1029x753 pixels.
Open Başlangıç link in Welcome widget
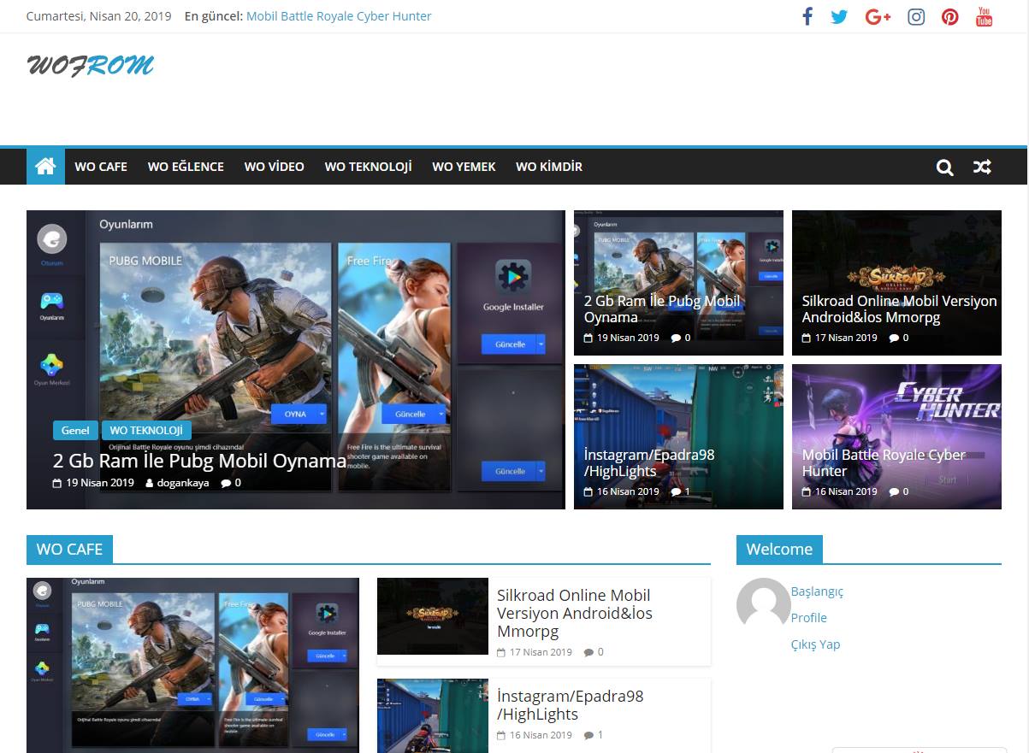pos(817,591)
